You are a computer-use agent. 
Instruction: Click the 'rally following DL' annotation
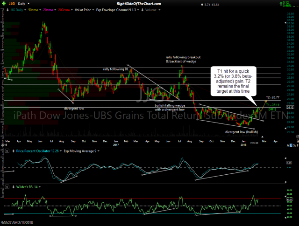tap(116, 69)
